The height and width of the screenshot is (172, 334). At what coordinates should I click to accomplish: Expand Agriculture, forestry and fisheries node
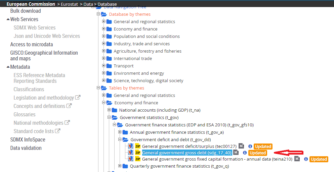pyautogui.click(x=103, y=51)
